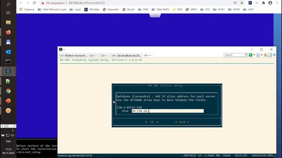
Task: Open the orange round taskbar icon
Action: pos(8,111)
